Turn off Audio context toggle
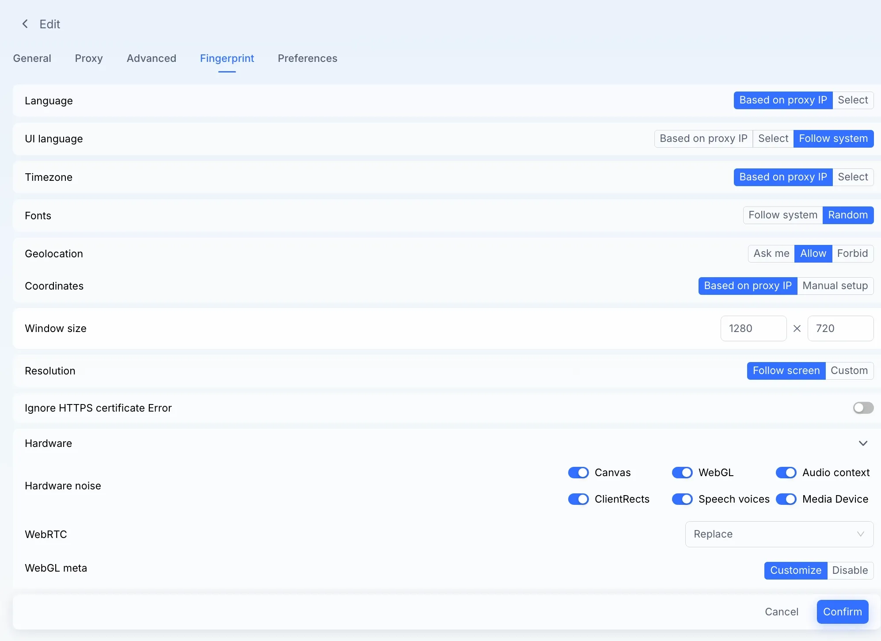The image size is (881, 641). coord(786,473)
